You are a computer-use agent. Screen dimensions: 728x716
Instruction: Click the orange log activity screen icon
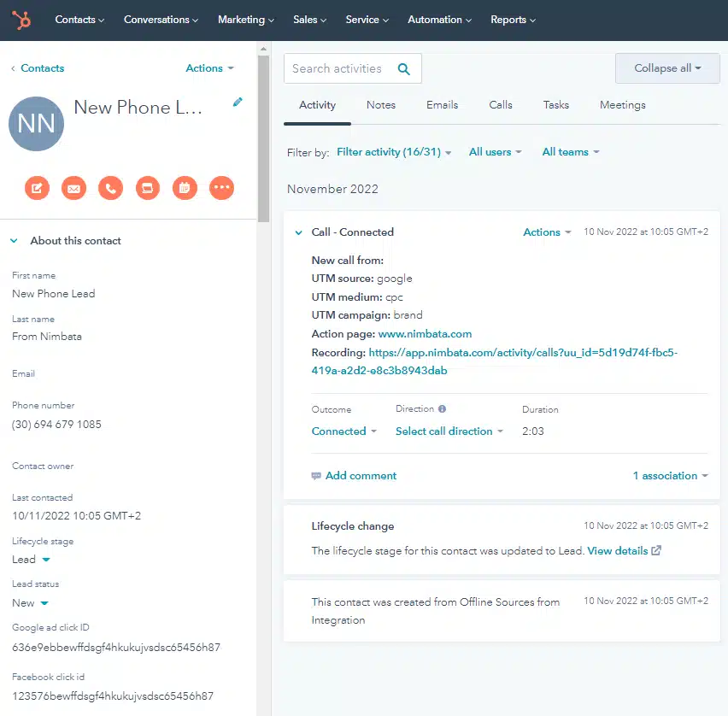click(x=148, y=188)
